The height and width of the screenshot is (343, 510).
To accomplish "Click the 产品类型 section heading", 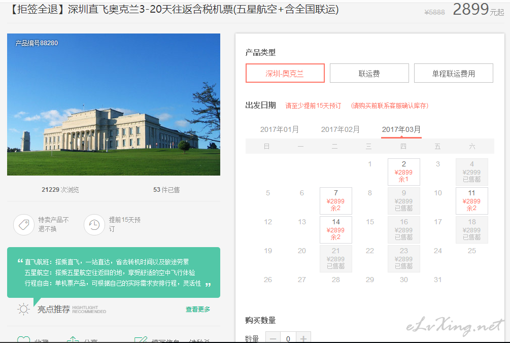I will pyautogui.click(x=260, y=52).
